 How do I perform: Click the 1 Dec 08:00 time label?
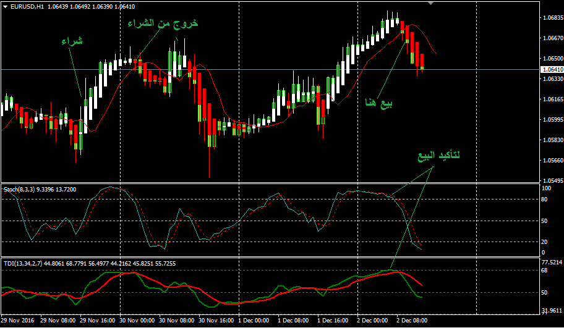tap(294, 320)
